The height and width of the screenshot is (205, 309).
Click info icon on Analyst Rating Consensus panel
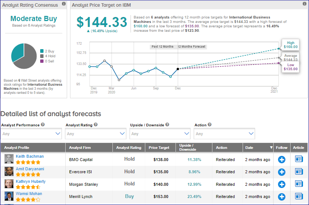64,4
